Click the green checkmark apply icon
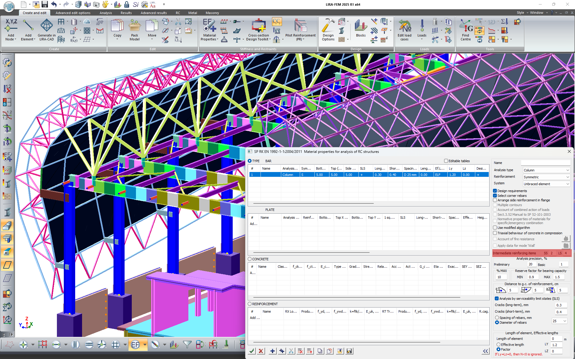Screen dimensions: 575x359 coord(252,351)
